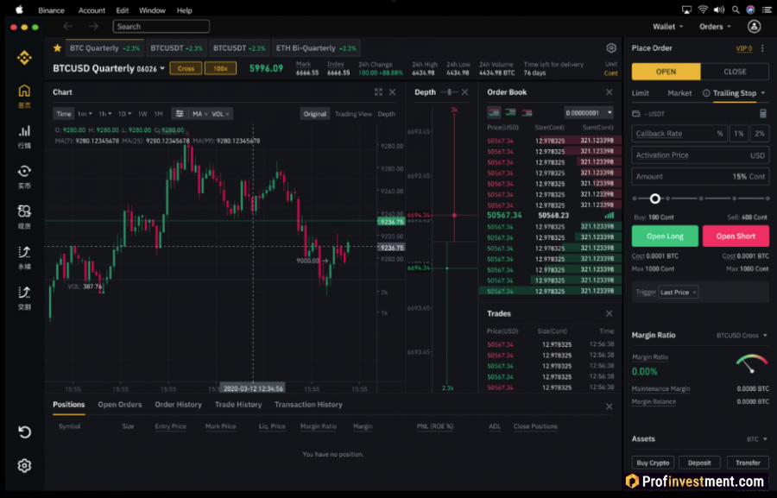Select the Time chart interval
Screen dimensions: 777x498
[x=63, y=114]
